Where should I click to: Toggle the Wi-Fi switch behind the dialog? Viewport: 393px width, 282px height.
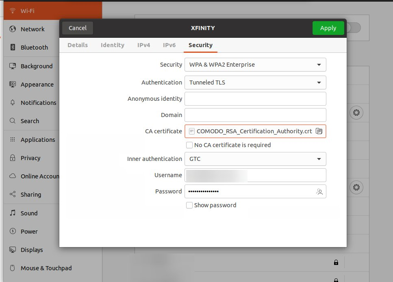(x=354, y=28)
